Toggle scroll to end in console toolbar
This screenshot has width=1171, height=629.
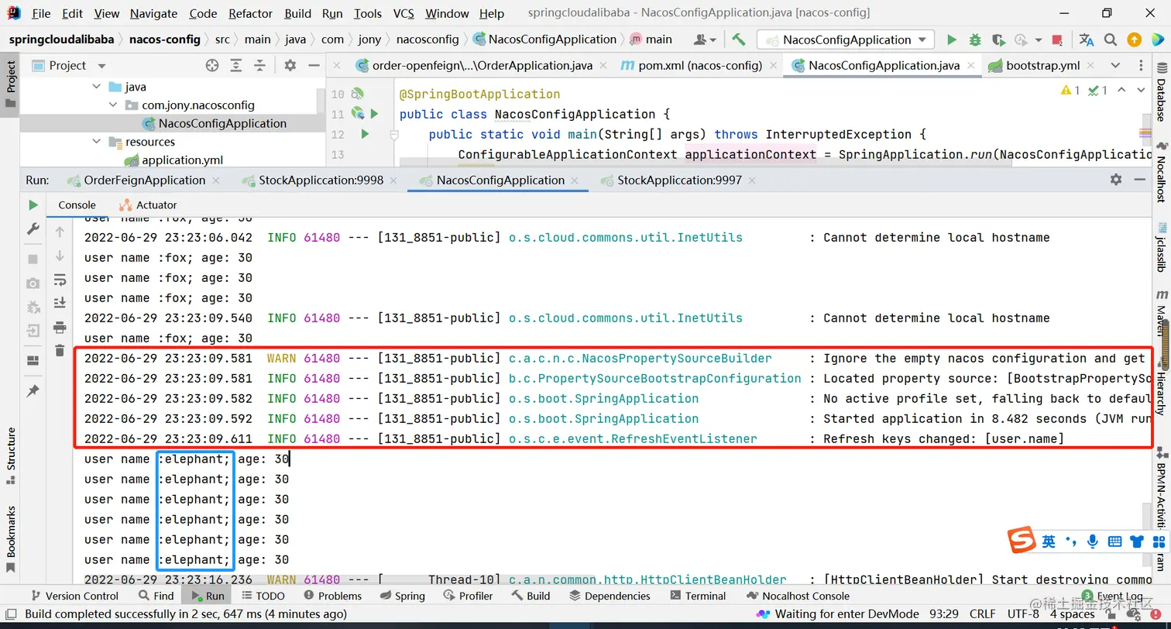click(x=60, y=303)
